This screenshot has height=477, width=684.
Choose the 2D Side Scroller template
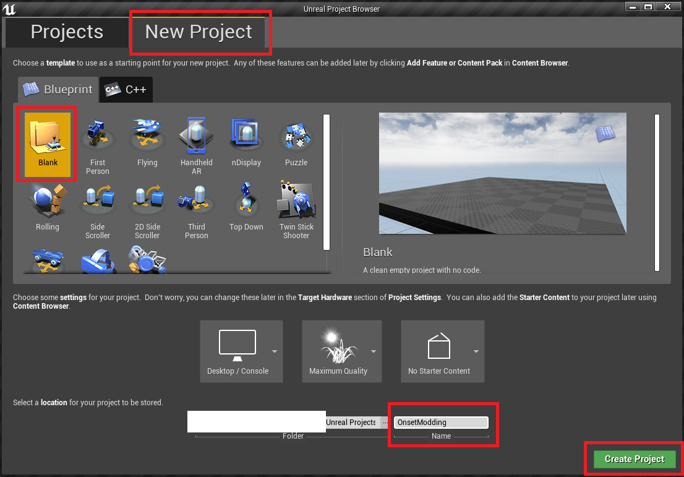(147, 210)
